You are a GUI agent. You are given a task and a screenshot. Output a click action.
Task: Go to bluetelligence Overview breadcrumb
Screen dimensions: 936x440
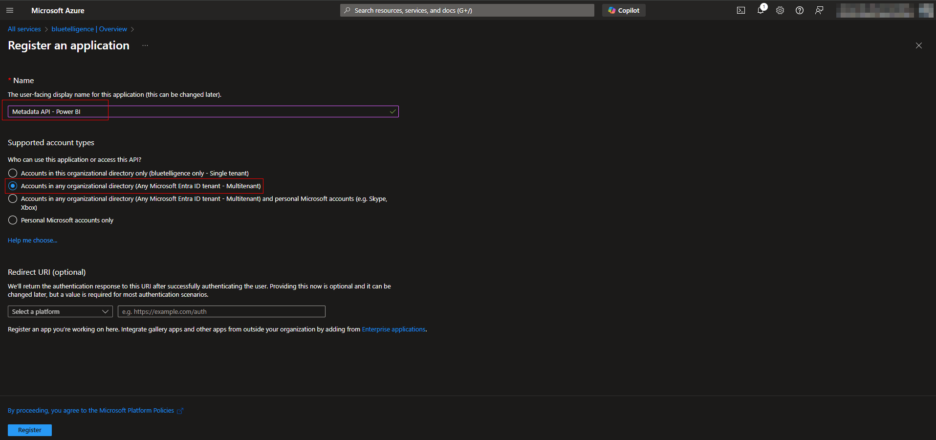89,29
